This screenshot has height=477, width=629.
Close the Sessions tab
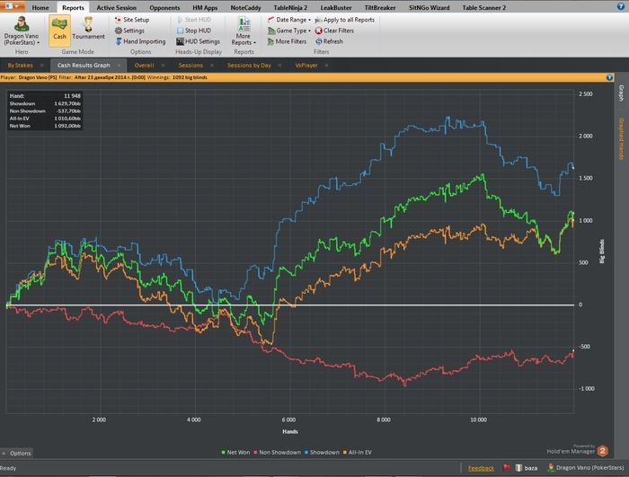click(212, 66)
